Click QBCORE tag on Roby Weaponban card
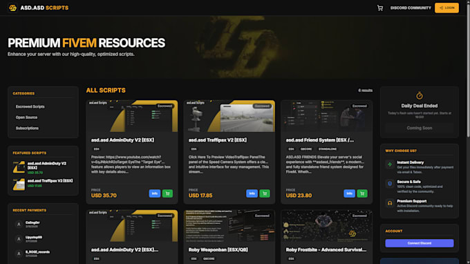This screenshot has width=470, height=264. pos(209,258)
